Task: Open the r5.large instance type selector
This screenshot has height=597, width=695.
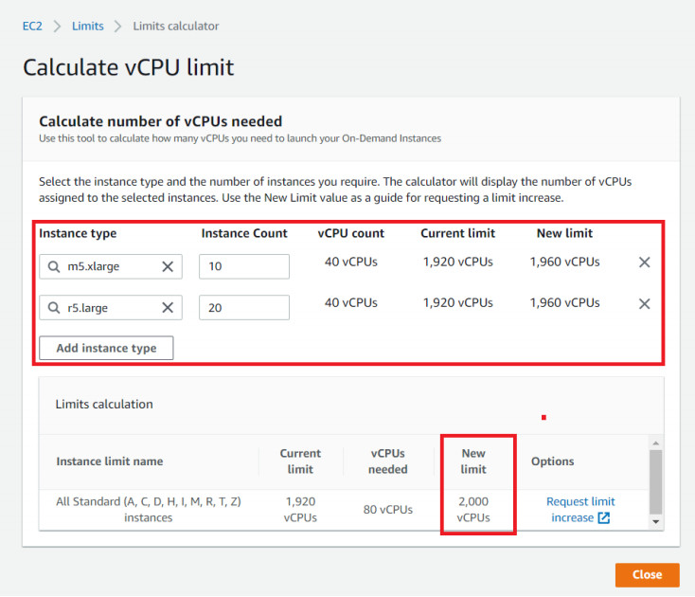Action: click(111, 307)
